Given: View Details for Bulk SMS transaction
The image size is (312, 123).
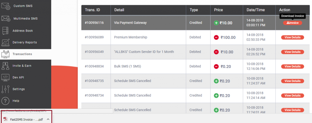Looking at the screenshot, I should pyautogui.click(x=292, y=67).
